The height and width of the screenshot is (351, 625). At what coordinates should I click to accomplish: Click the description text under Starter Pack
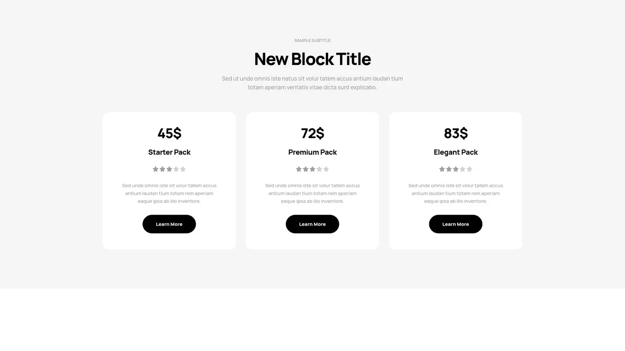pos(169,192)
